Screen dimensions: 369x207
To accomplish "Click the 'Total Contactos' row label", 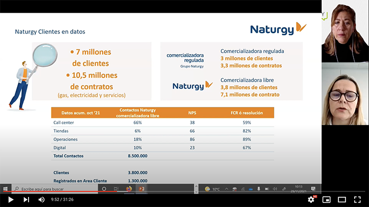I will 68,156.
